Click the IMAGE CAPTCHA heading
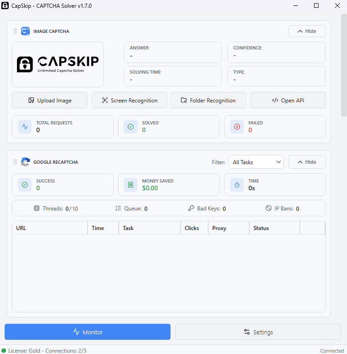The image size is (347, 354). tap(51, 32)
